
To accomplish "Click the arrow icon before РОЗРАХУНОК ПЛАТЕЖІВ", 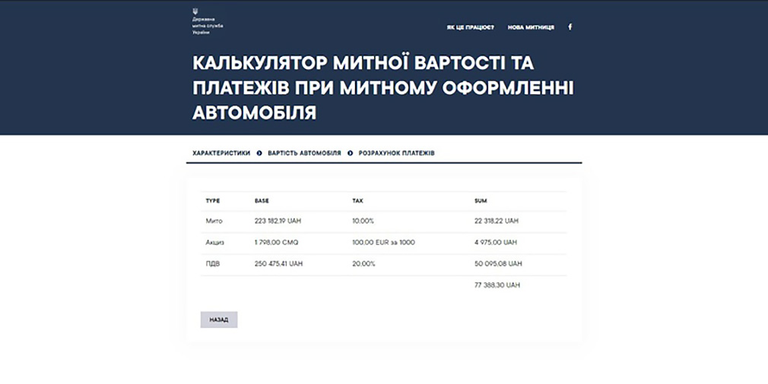I will point(351,153).
